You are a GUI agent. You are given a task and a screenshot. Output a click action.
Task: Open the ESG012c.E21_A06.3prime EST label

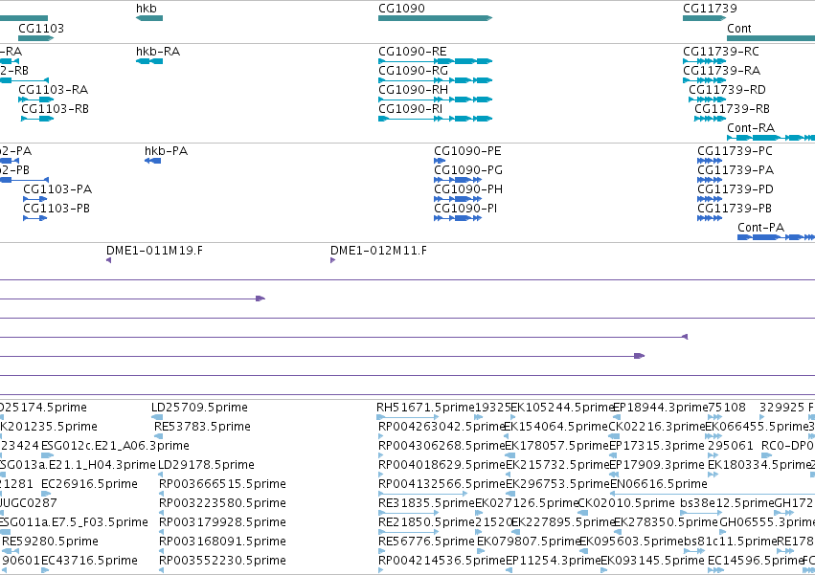point(115,446)
